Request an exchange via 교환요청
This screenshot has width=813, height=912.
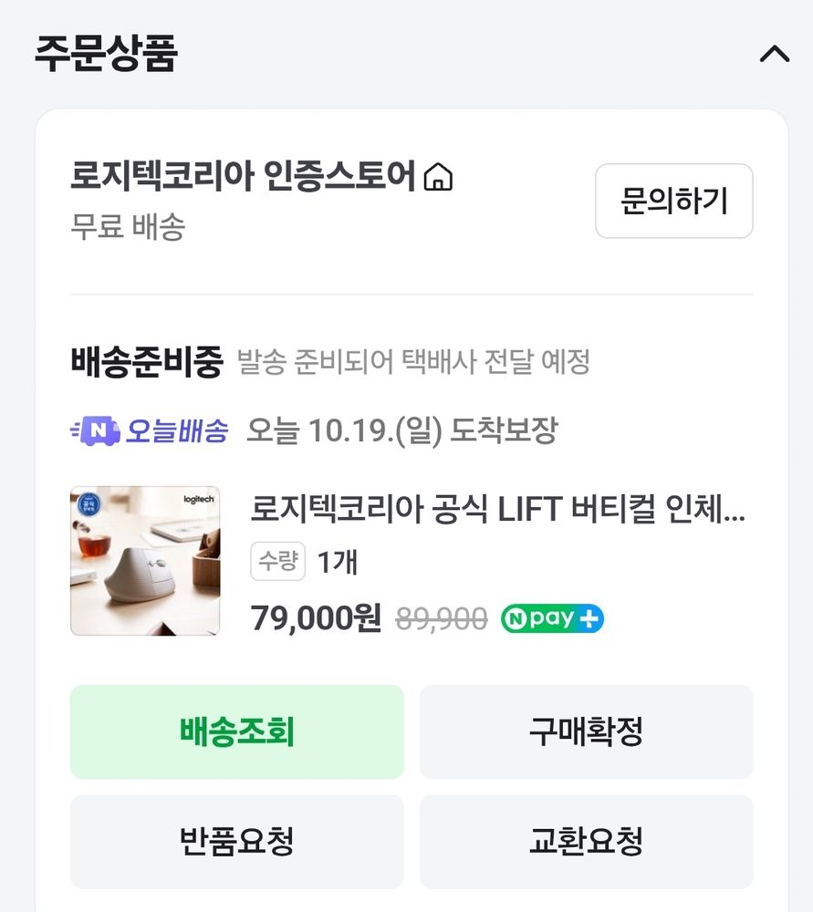586,841
